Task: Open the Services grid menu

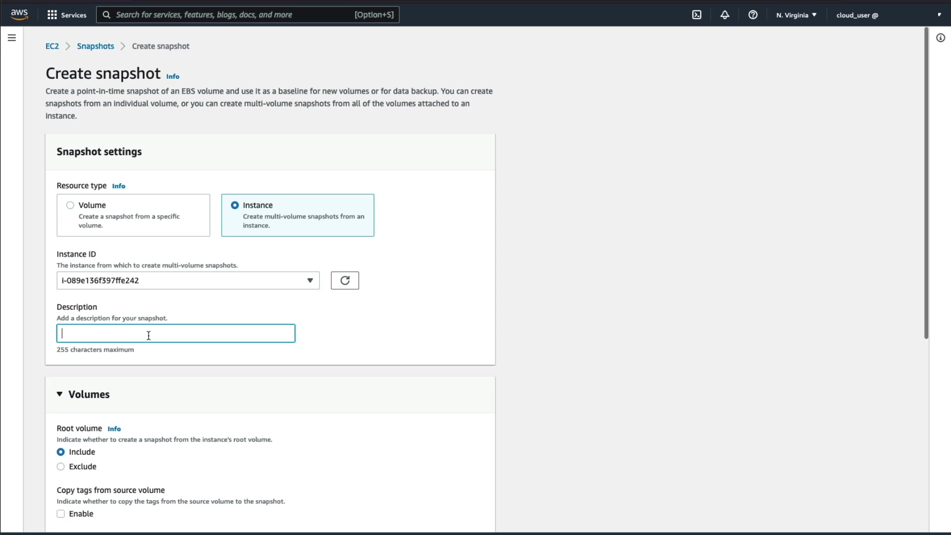Action: pos(66,15)
